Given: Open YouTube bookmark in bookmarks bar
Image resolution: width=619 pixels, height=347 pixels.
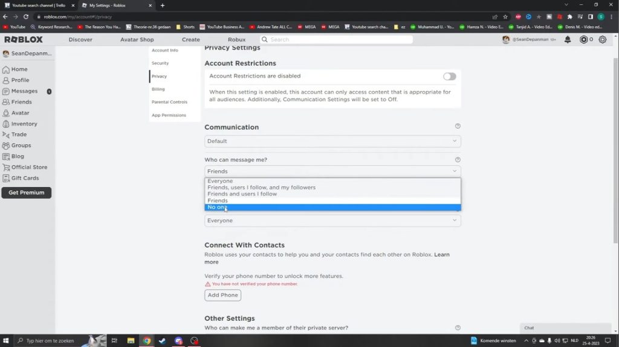Looking at the screenshot, I should tap(15, 27).
